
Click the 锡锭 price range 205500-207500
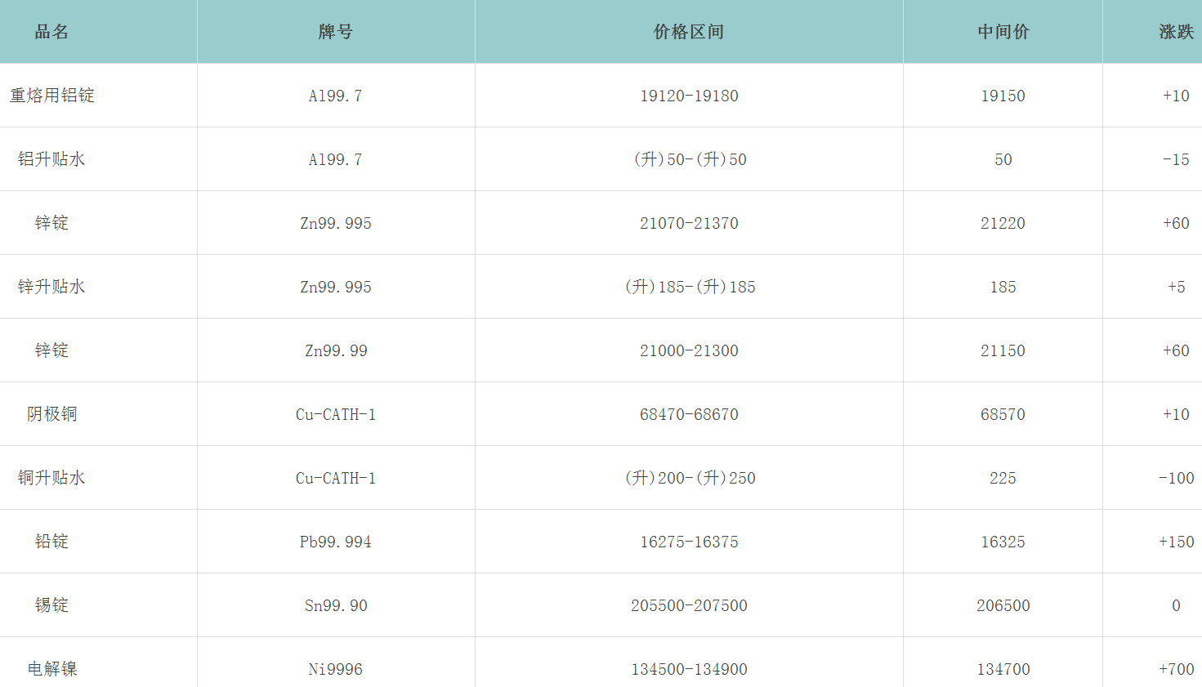(x=689, y=605)
